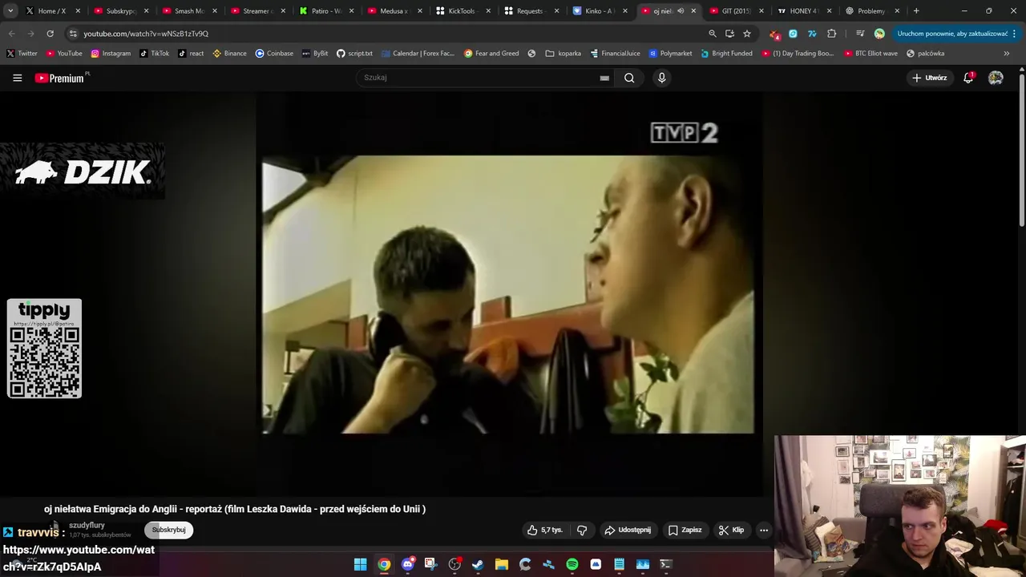Open the Twitter bookmark

22,53
